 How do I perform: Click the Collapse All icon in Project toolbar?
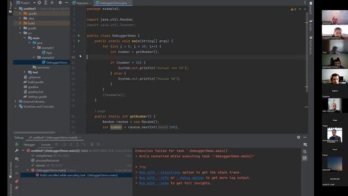click(x=52, y=3)
